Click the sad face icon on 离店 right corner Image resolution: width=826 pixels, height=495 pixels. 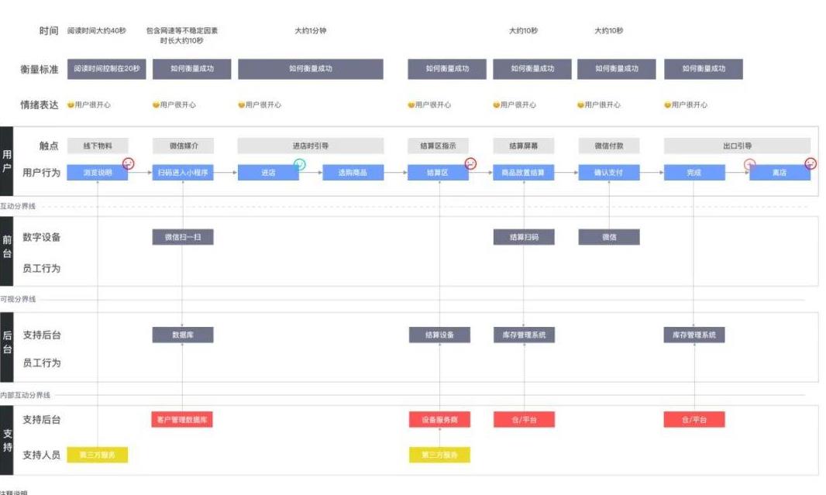(x=811, y=163)
